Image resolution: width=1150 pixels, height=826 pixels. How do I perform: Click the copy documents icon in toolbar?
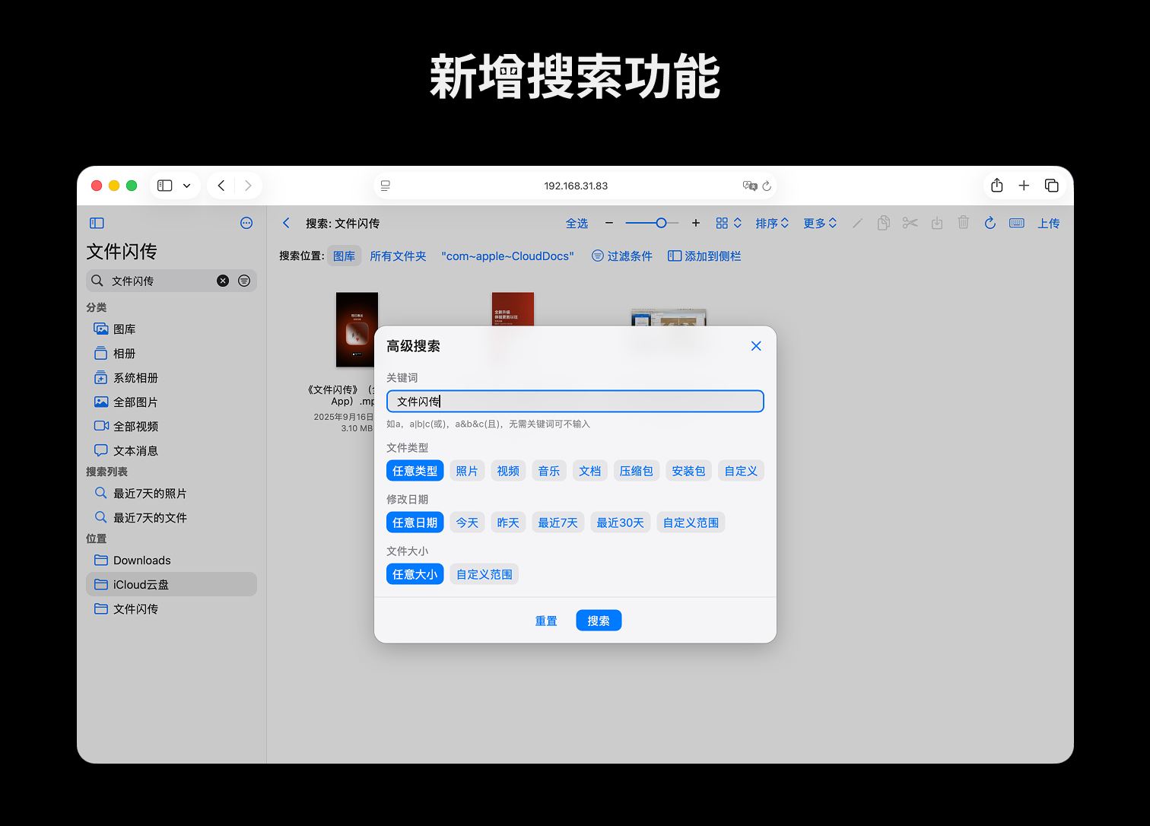click(883, 223)
